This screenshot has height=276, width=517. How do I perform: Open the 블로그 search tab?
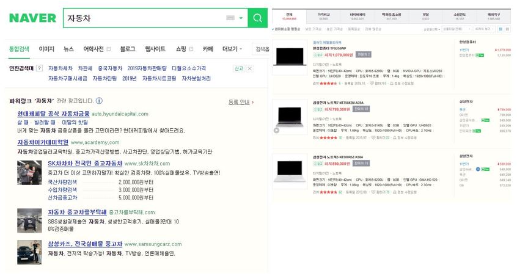click(128, 49)
